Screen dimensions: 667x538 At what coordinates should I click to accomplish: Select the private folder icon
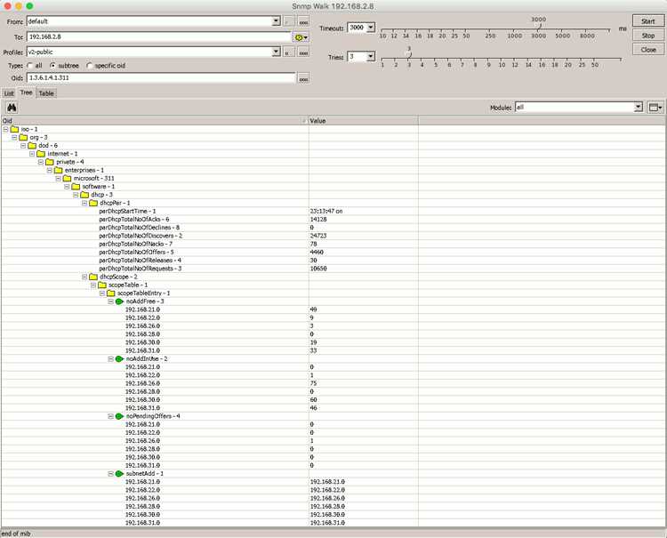pos(50,162)
